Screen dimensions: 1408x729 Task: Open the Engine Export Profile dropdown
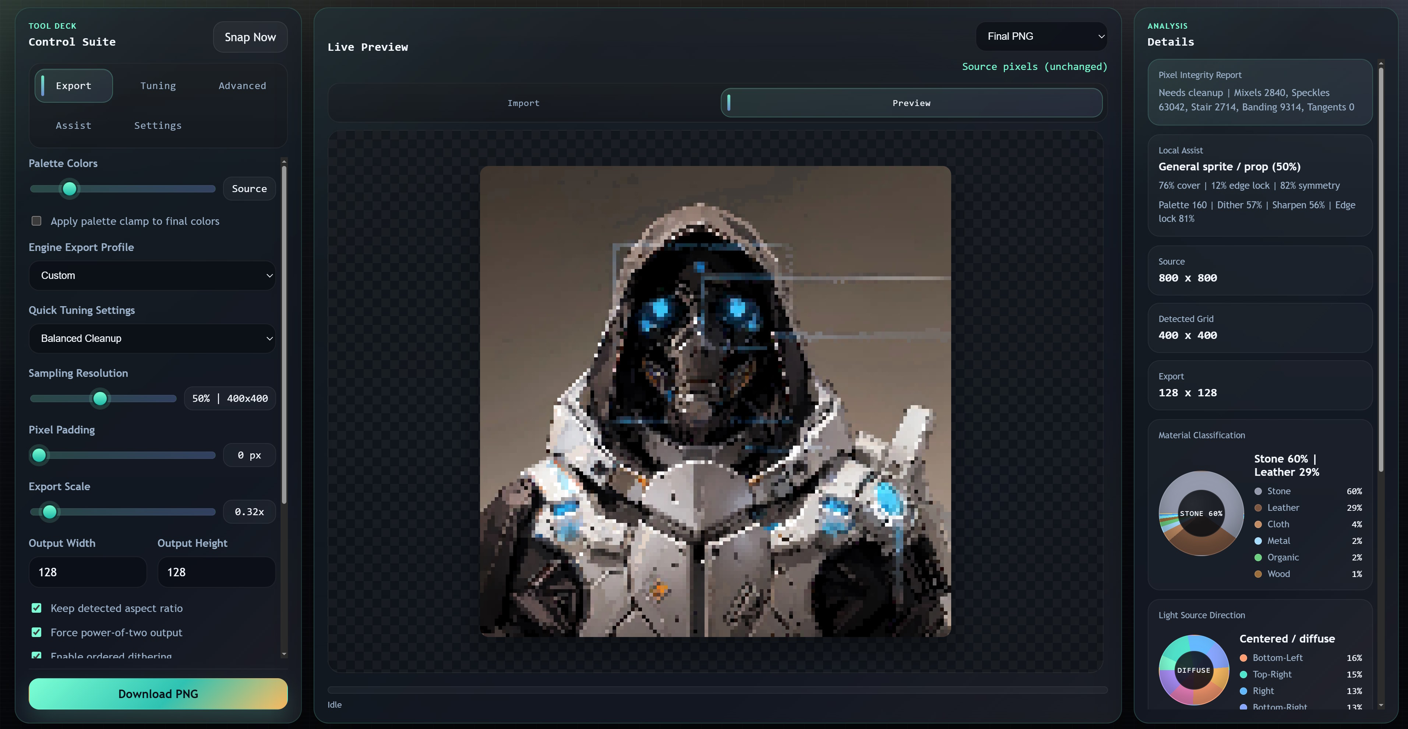click(x=152, y=275)
